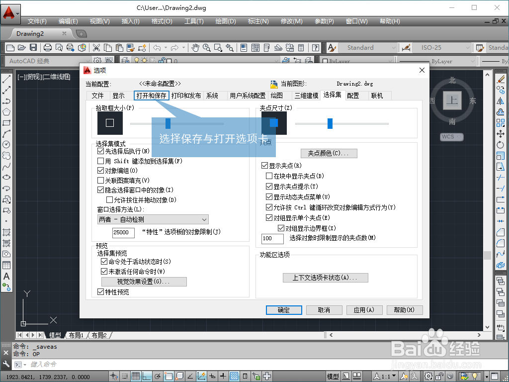Click the 特性选项板对象限制 input field
This screenshot has width=509, height=382.
(123, 232)
